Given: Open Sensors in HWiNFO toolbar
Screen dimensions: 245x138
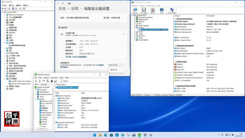Looking at the screenshot, I should tap(153, 11).
